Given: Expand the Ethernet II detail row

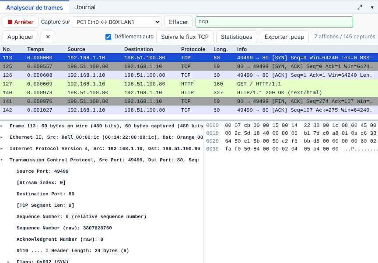Looking at the screenshot, I should (2, 137).
